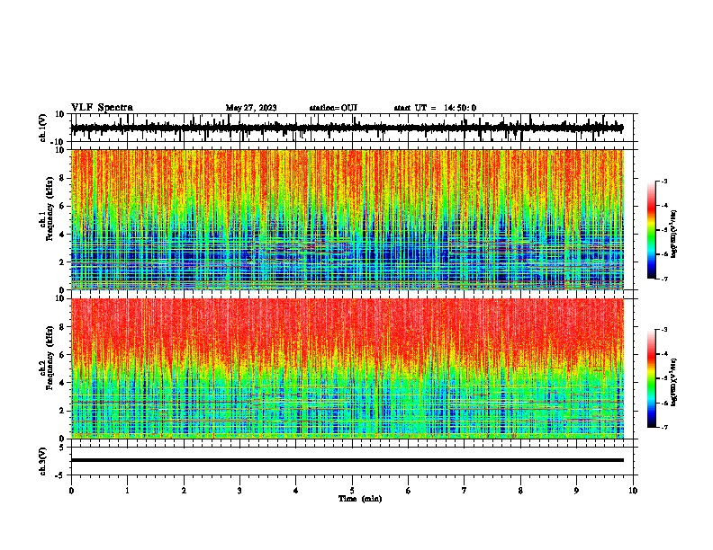The height and width of the screenshot is (550, 713).
Task: Click the bottom time axis tick "10"
Action: [633, 491]
